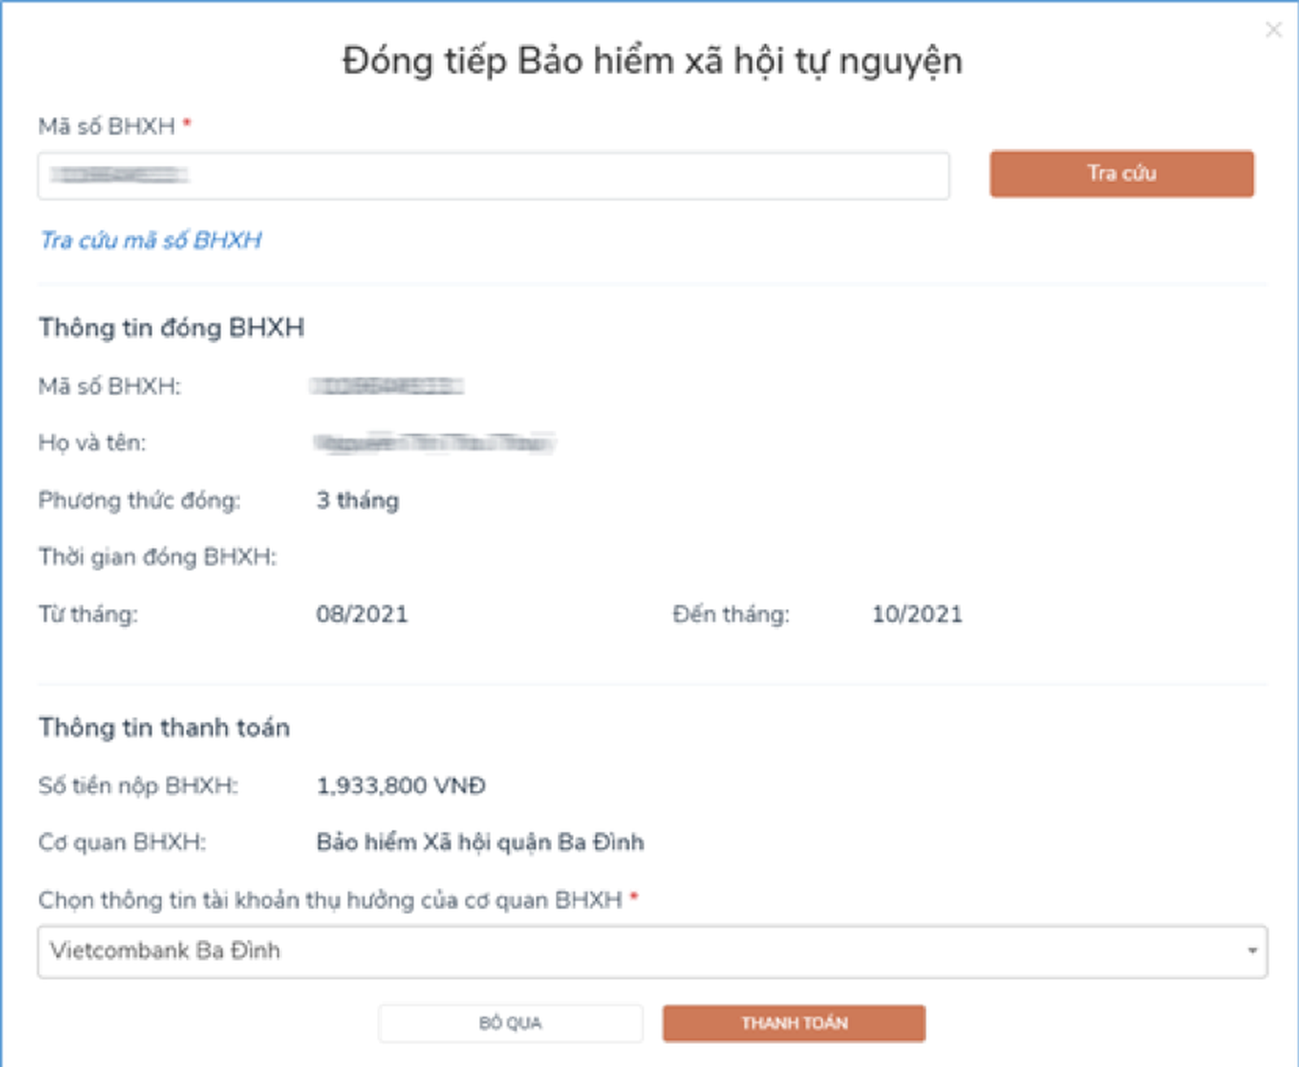Click the Mã số BHXH input field
Image resolution: width=1299 pixels, height=1067 pixels.
coord(494,175)
